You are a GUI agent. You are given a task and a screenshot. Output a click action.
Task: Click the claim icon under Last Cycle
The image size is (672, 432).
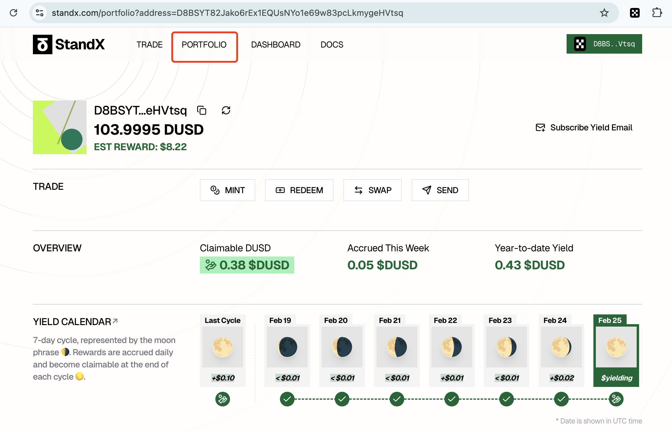(223, 399)
